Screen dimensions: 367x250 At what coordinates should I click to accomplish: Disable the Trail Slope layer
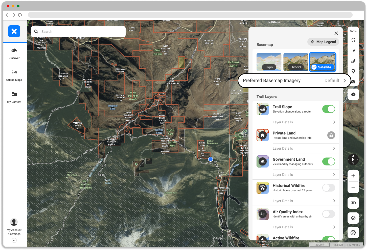point(328,109)
